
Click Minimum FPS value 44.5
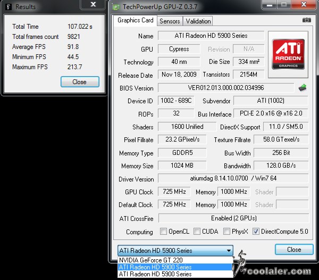(x=73, y=57)
